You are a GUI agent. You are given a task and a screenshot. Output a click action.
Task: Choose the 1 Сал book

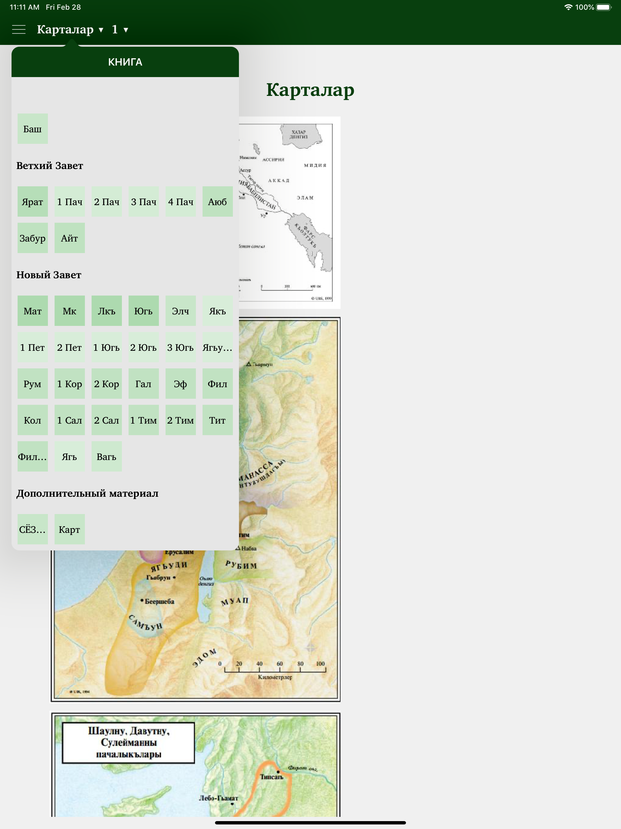pos(70,420)
